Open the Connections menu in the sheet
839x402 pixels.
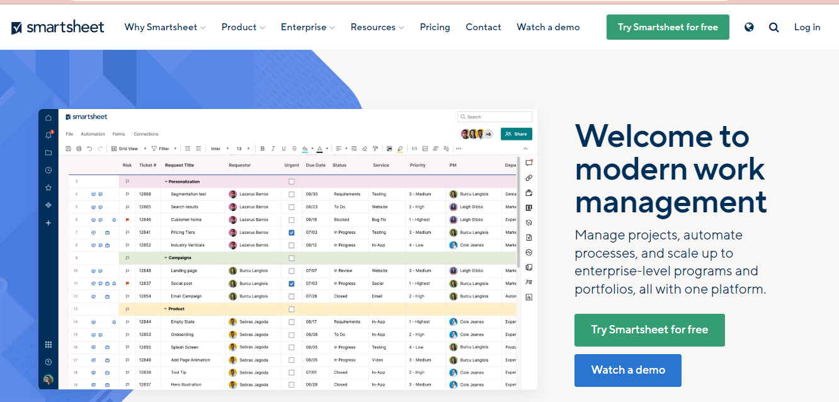pos(146,134)
